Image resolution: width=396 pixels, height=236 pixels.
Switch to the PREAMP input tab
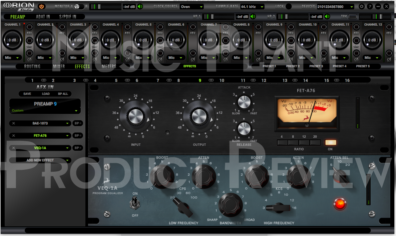tap(18, 17)
